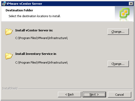
Task: Click the installer icon in the title bar
Action: [x=4, y=4]
